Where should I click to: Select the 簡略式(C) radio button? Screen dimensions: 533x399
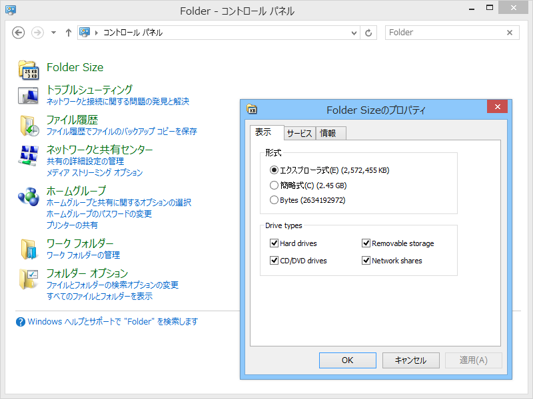click(x=274, y=184)
